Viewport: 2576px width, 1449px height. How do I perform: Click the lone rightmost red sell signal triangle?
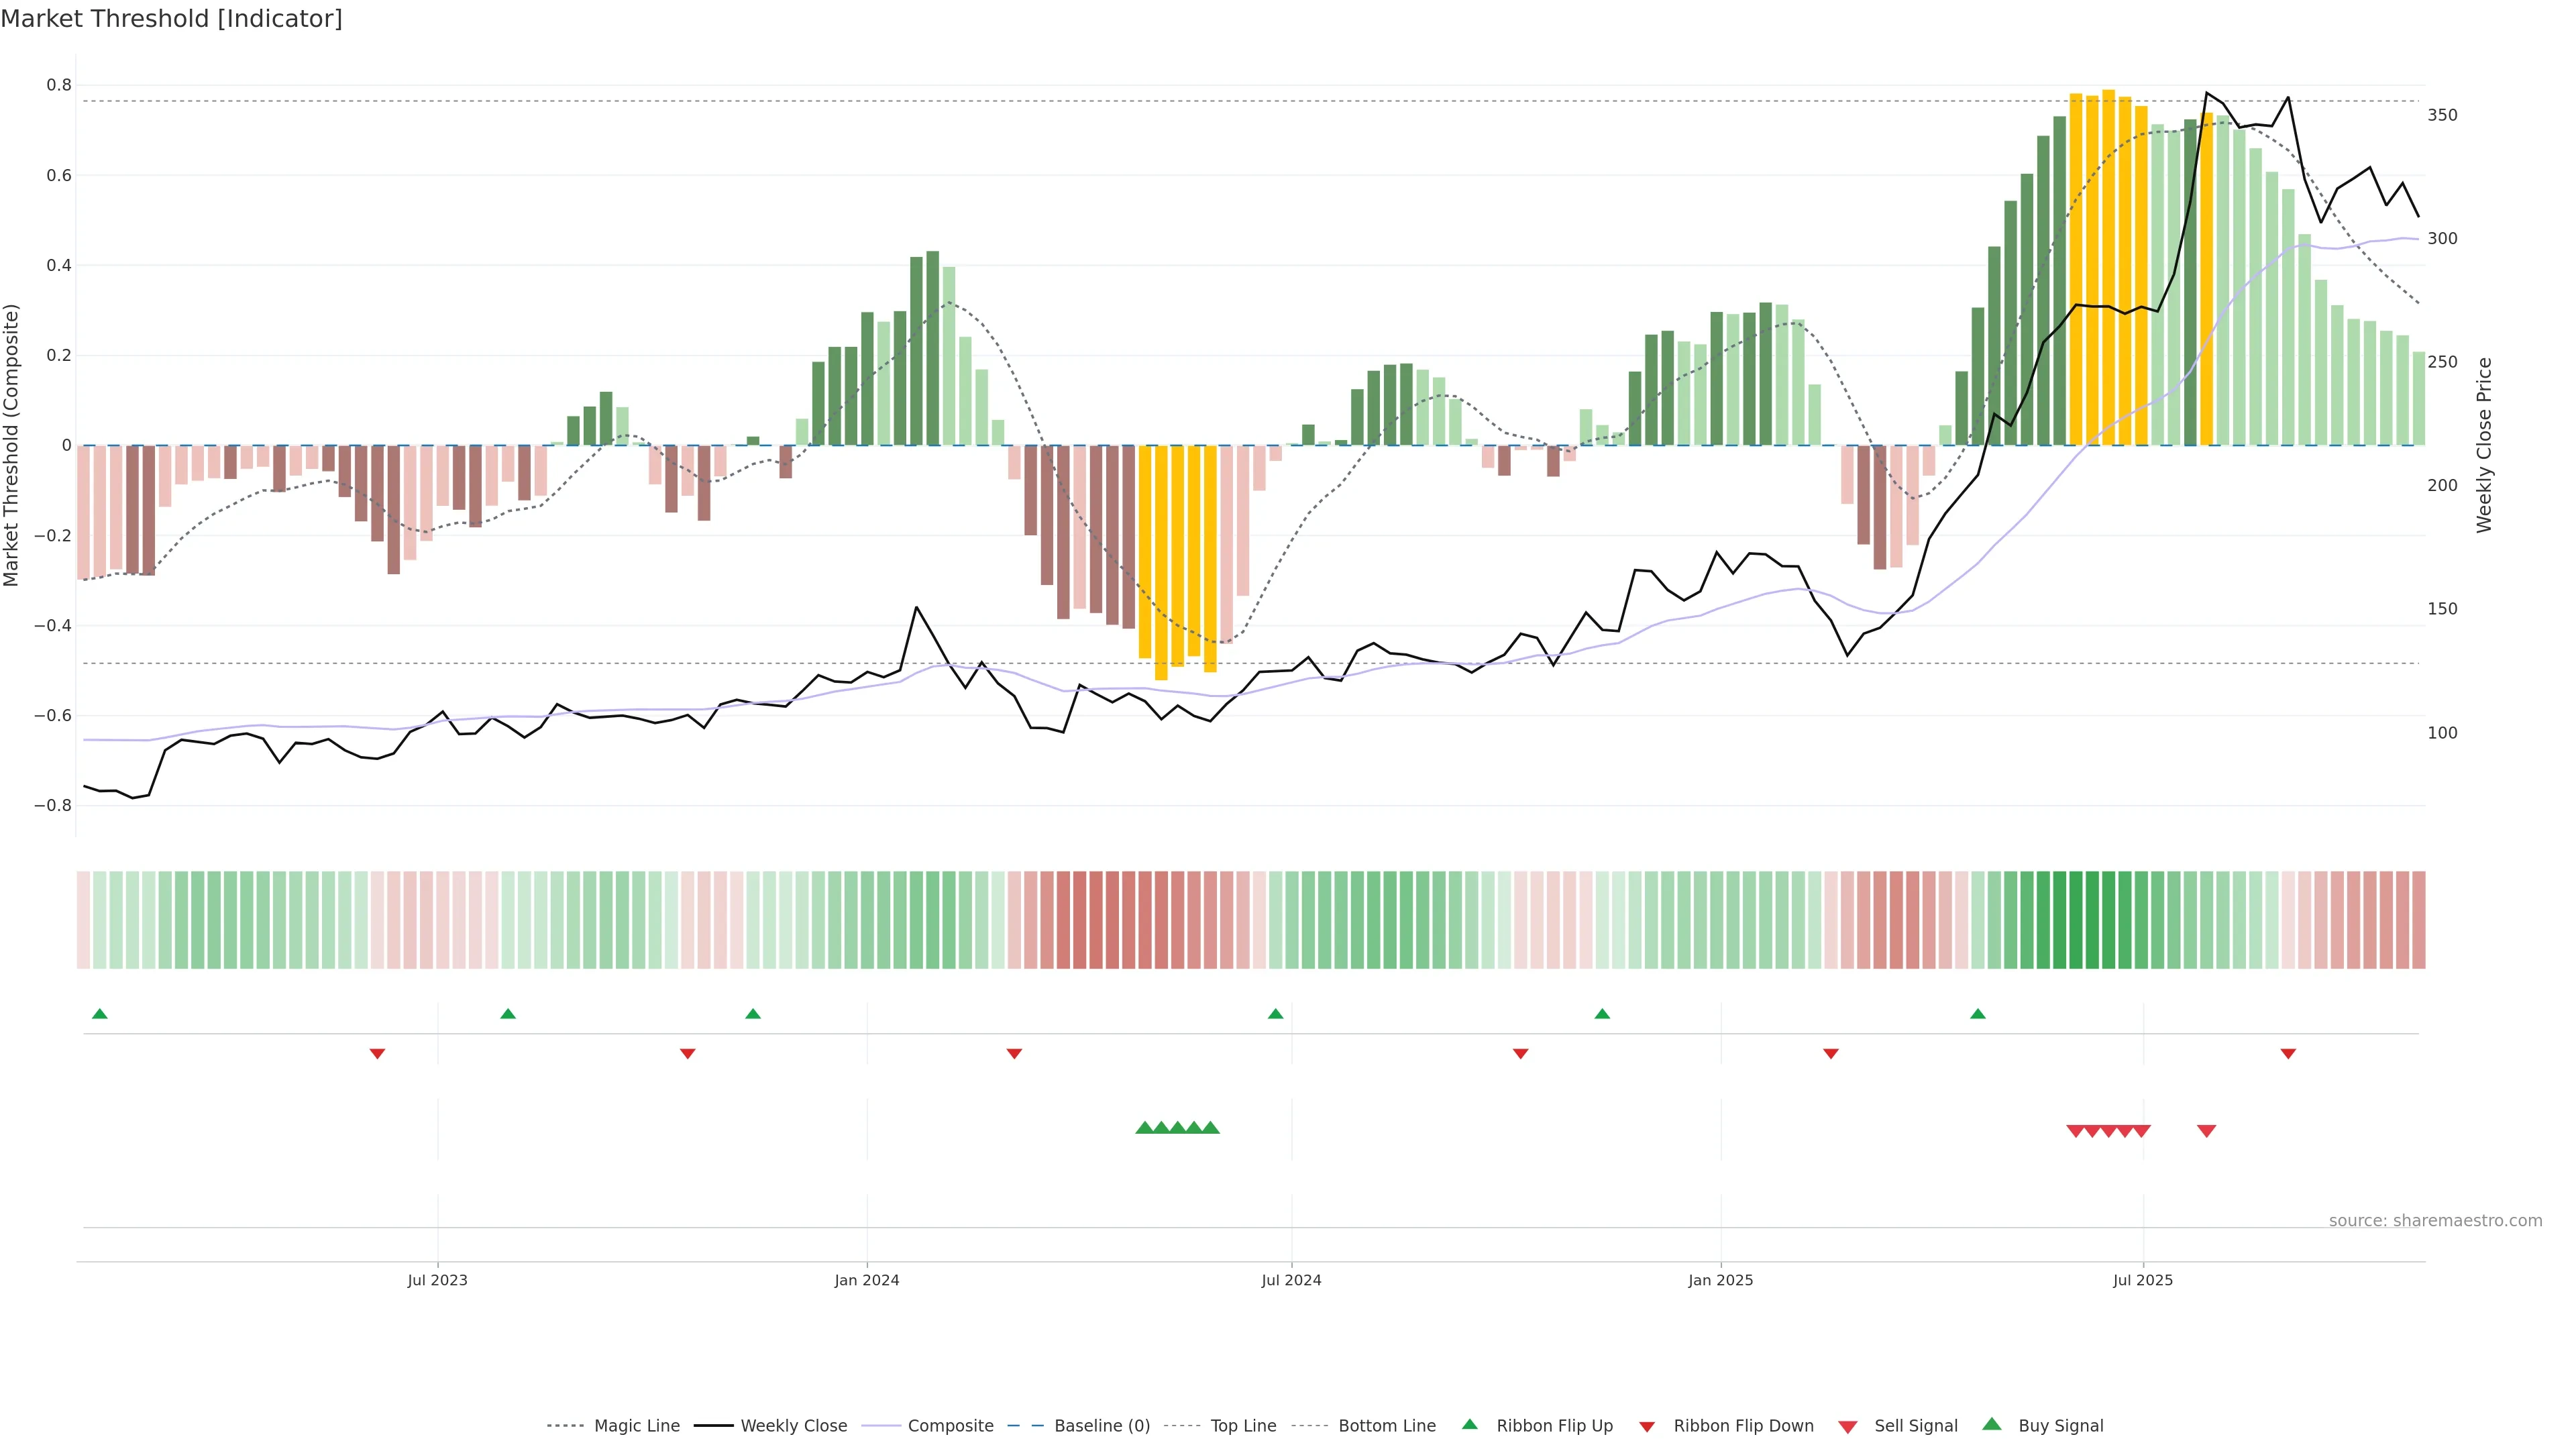(x=2206, y=1131)
